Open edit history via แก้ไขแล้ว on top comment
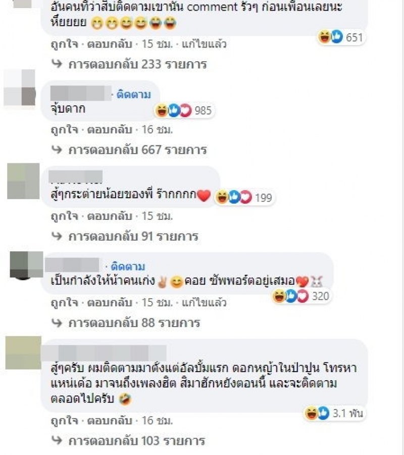 (204, 44)
